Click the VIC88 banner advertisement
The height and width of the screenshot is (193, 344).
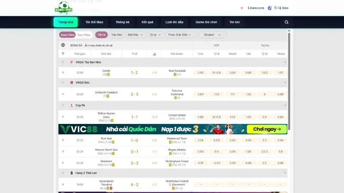click(x=173, y=129)
